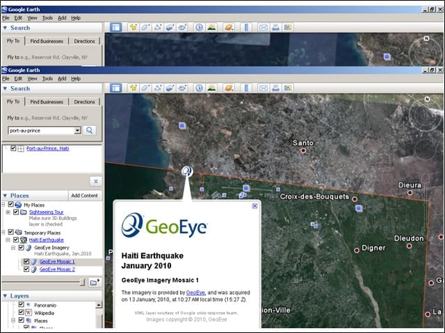Click sunlight icon in back window toolbar

211,28
